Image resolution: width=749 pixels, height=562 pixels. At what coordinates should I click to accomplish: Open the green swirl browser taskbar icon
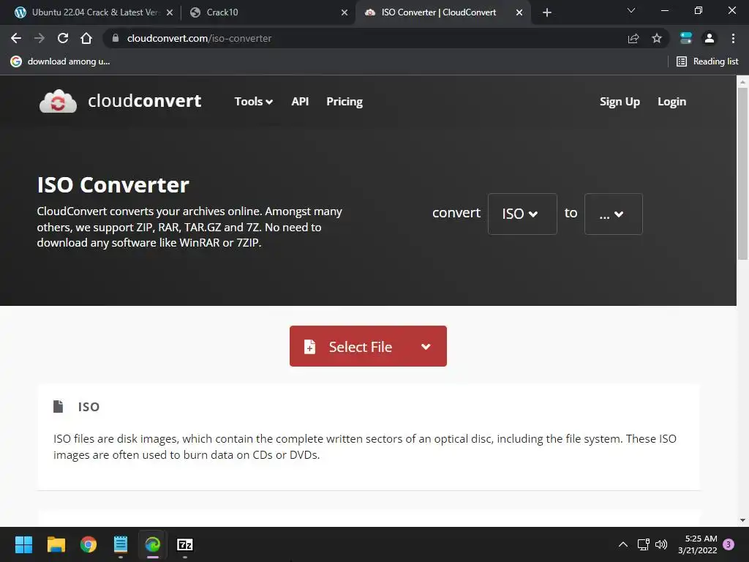coord(153,544)
